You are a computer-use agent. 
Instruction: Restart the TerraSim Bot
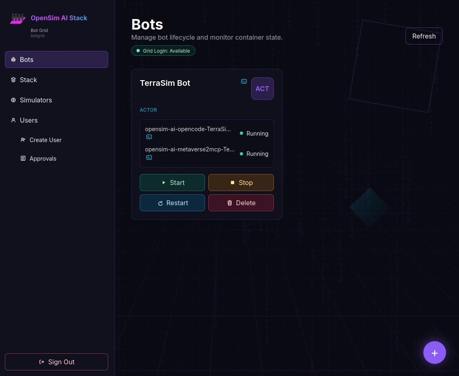click(x=173, y=203)
